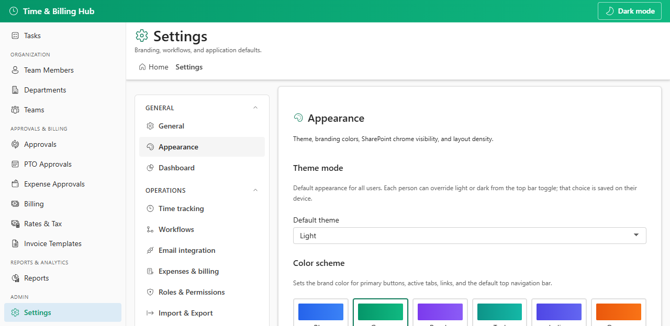
Task: Click the Import & Export arrow icon
Action: point(150,313)
